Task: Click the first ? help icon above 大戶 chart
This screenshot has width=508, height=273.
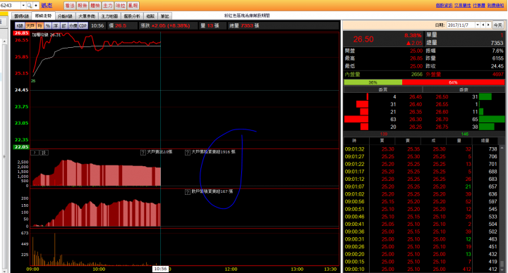Action: coord(35,153)
